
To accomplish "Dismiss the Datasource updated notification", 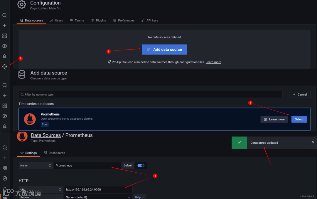I will click(x=313, y=142).
